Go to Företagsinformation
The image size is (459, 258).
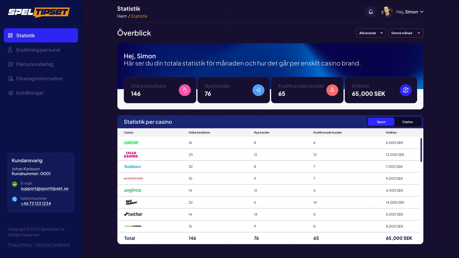click(x=39, y=79)
